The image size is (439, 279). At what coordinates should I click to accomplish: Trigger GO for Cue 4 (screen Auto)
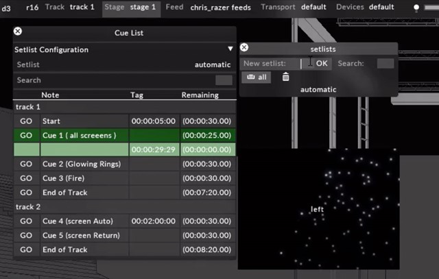point(26,221)
